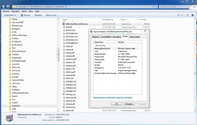The width and height of the screenshot is (197, 125).
Task: Click Windows in the address breadcrumb
Action: [x=49, y=7]
